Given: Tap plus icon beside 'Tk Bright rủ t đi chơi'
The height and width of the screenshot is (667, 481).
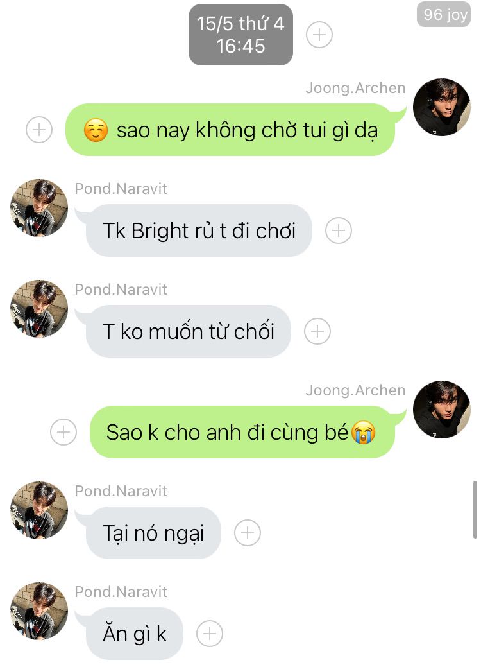Looking at the screenshot, I should pos(338,230).
